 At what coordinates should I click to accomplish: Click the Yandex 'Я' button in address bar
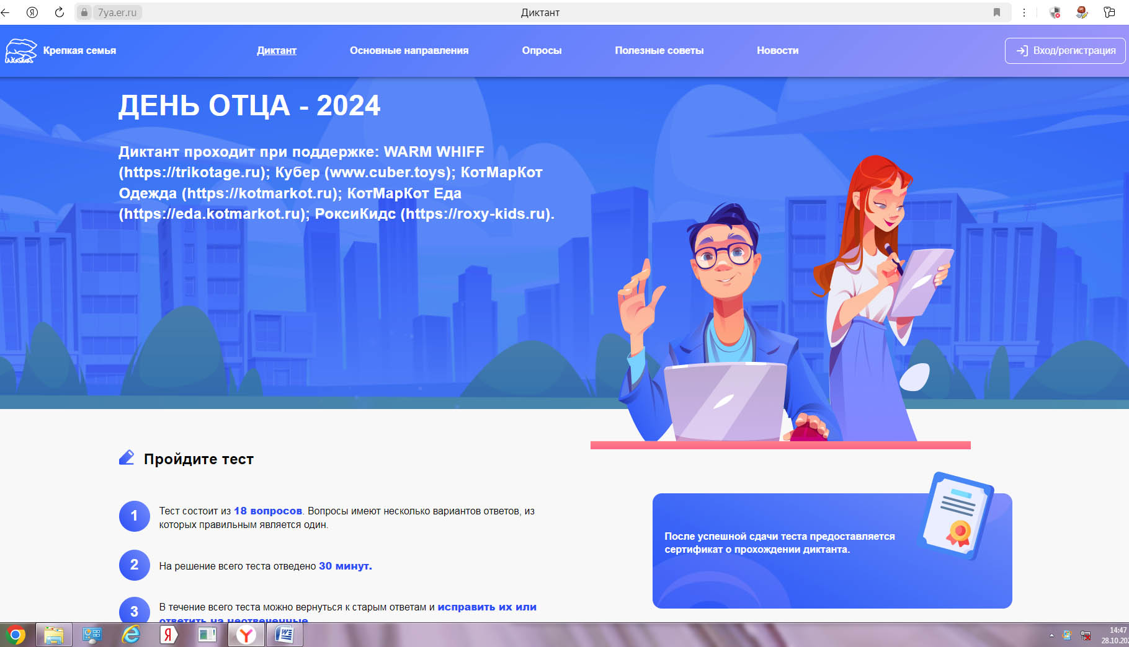pyautogui.click(x=32, y=12)
